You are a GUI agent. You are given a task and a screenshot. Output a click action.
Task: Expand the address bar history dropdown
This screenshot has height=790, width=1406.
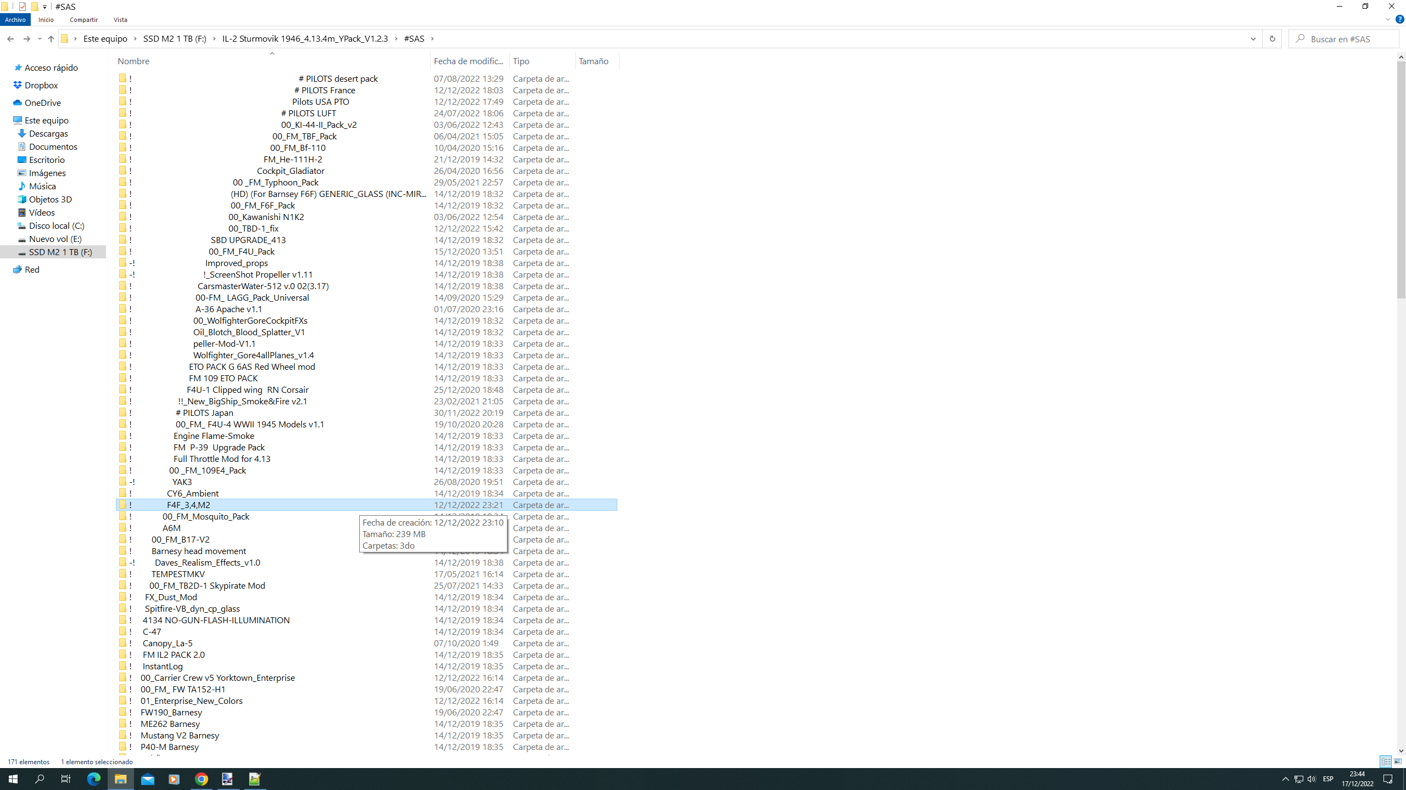1253,39
